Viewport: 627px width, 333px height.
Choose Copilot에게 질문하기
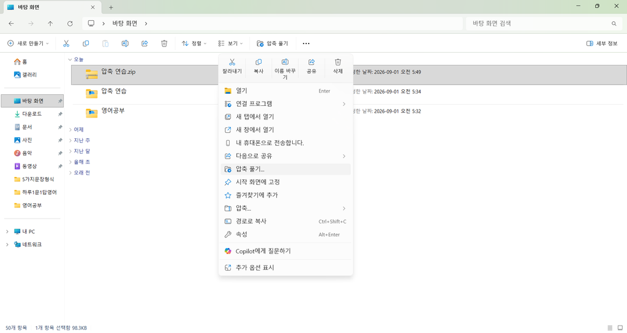pos(285,251)
